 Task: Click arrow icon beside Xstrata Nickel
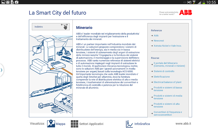(152, 46)
